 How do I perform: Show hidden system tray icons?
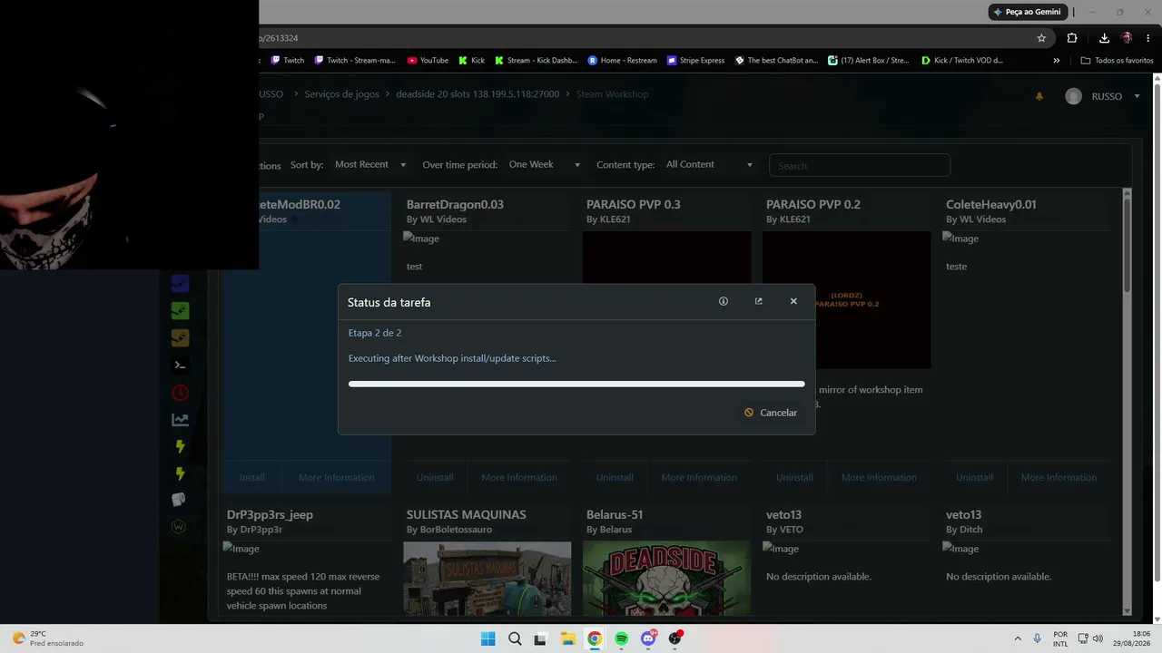point(1018,638)
